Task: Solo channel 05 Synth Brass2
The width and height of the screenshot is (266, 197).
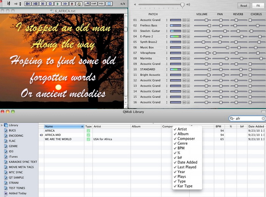Action: (x=188, y=42)
